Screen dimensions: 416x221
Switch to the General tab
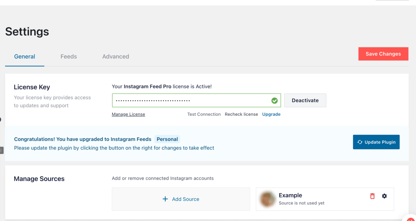[25, 57]
